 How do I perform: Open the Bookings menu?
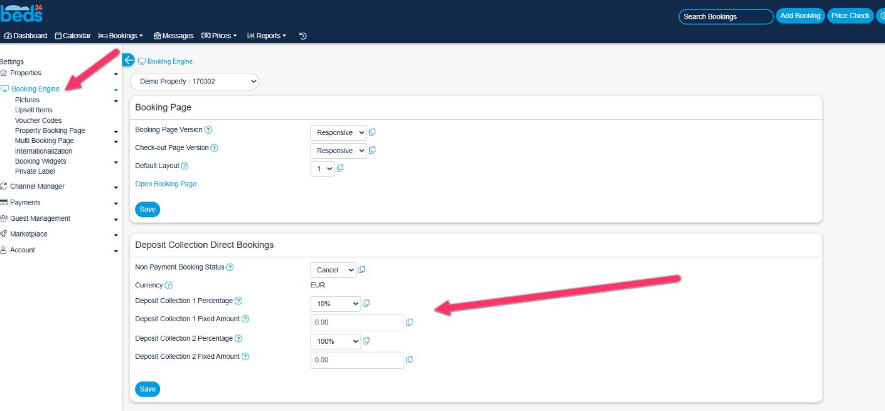pyautogui.click(x=121, y=36)
